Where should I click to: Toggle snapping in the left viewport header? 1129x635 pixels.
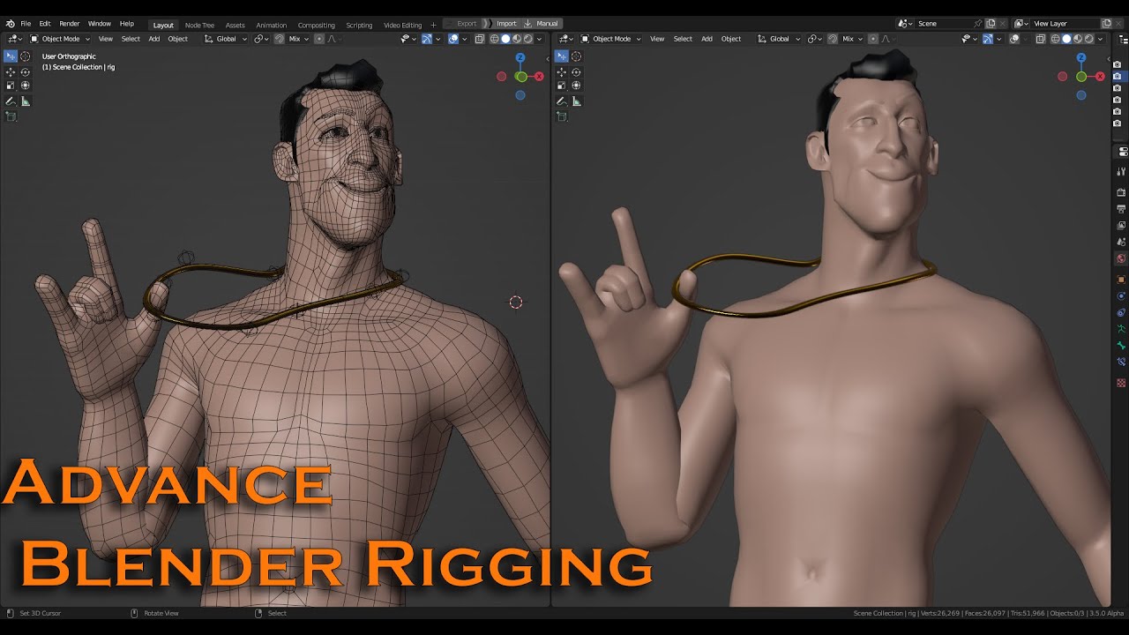tap(279, 39)
